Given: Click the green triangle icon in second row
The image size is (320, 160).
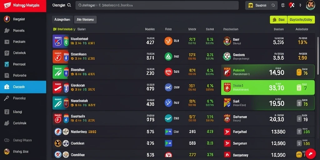Looking at the screenshot, I should (168, 56).
